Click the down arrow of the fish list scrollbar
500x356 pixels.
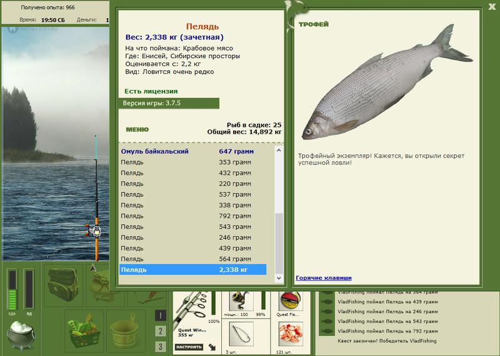(279, 278)
